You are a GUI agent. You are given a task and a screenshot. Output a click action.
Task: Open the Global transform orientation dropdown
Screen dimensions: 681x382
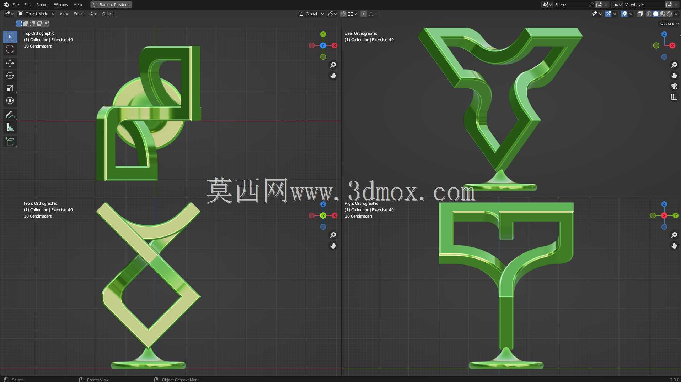(311, 14)
